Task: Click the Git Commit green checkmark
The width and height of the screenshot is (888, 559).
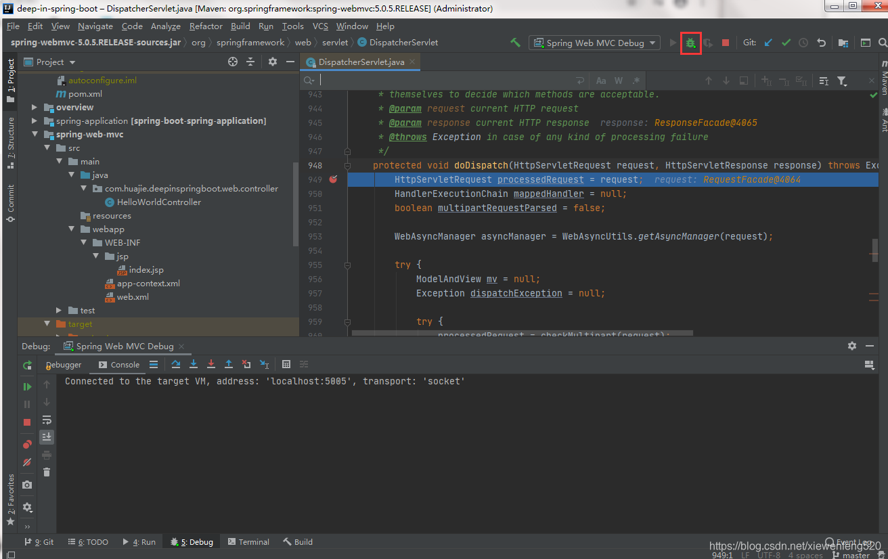Action: coord(786,43)
